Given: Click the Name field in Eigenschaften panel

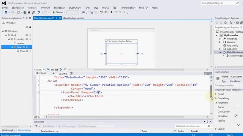Looking at the screenshot, I should (x=236, y=77).
